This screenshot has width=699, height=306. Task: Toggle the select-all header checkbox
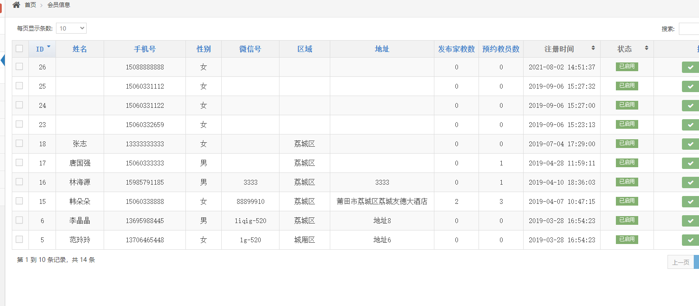[x=19, y=48]
